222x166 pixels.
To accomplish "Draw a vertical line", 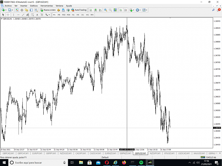I will 13,15.
